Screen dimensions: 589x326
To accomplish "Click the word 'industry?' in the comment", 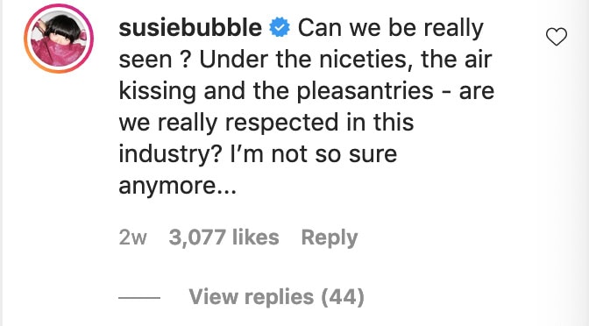I will coord(170,155).
